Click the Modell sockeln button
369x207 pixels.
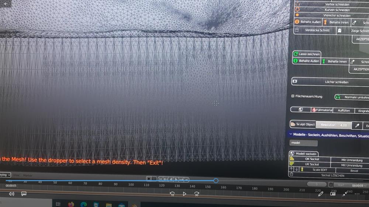pos(303,154)
